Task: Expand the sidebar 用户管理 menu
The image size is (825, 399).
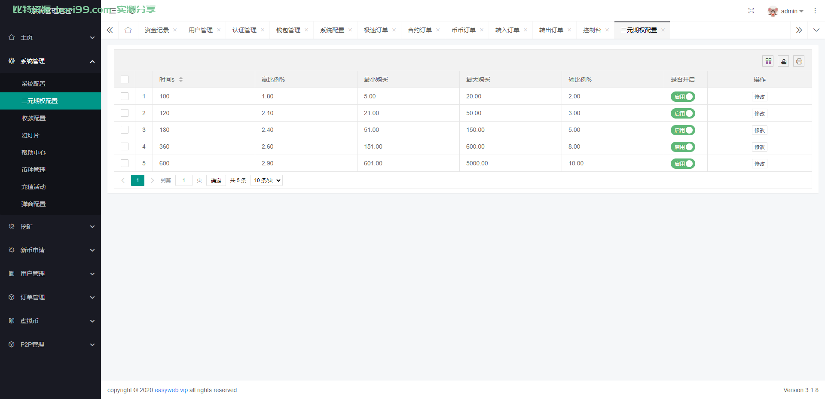Action: pos(50,274)
